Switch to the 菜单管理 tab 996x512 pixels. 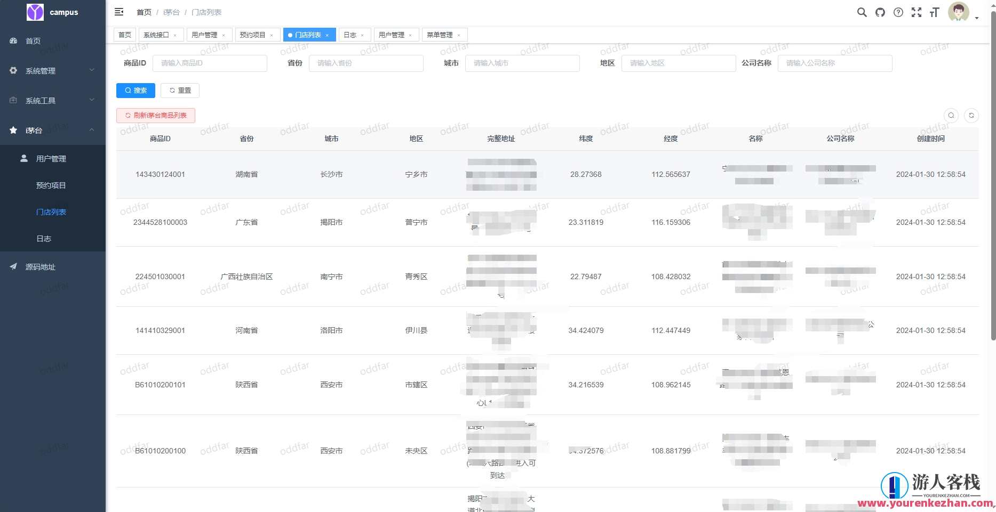coord(440,35)
